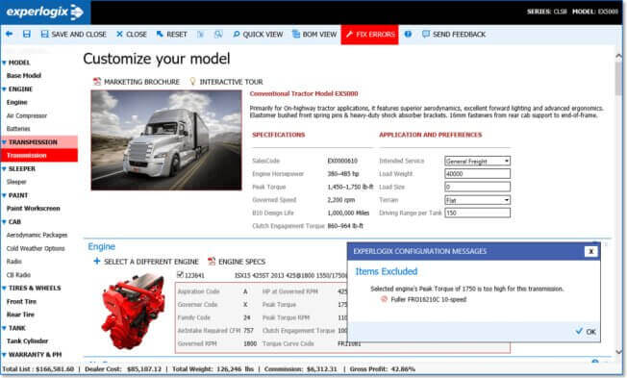Viewport: 627px width, 378px height.
Task: Click the magnifier search icon in toolbar
Action: click(x=218, y=35)
